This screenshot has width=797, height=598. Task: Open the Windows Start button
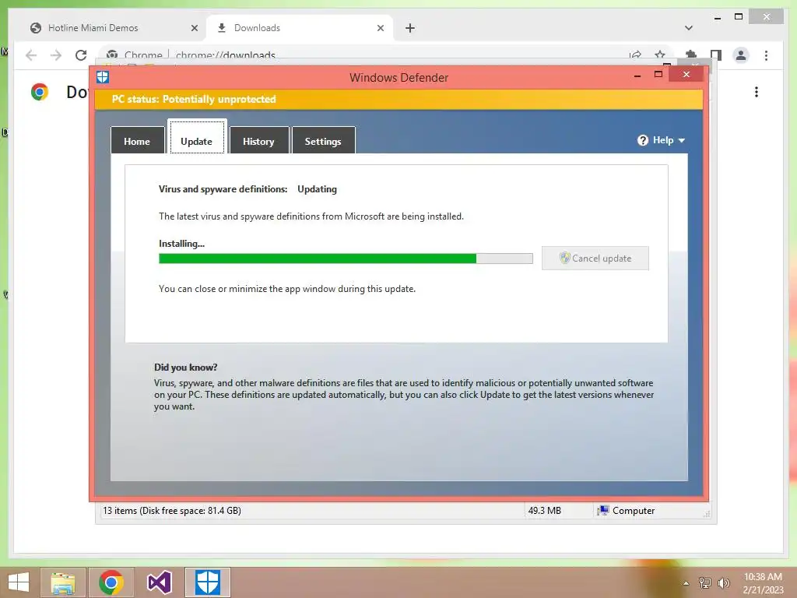click(19, 582)
